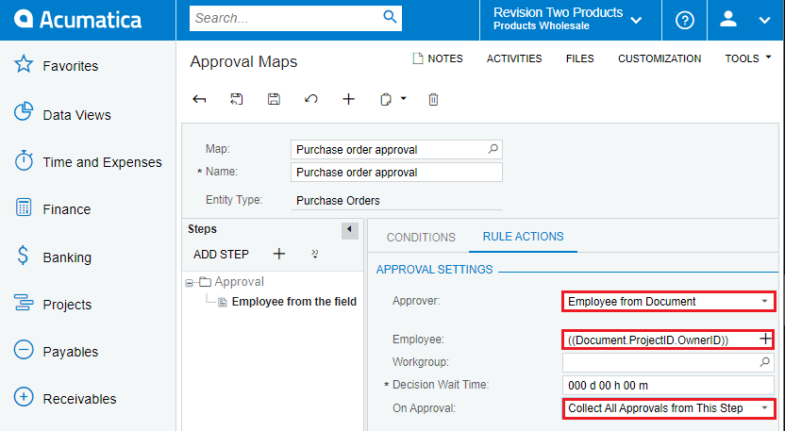Open FILES

(579, 58)
